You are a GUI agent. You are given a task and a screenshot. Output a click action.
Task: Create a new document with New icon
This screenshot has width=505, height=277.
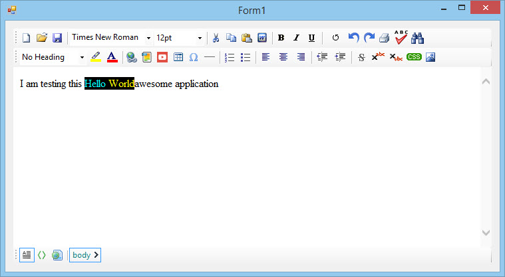(x=26, y=38)
